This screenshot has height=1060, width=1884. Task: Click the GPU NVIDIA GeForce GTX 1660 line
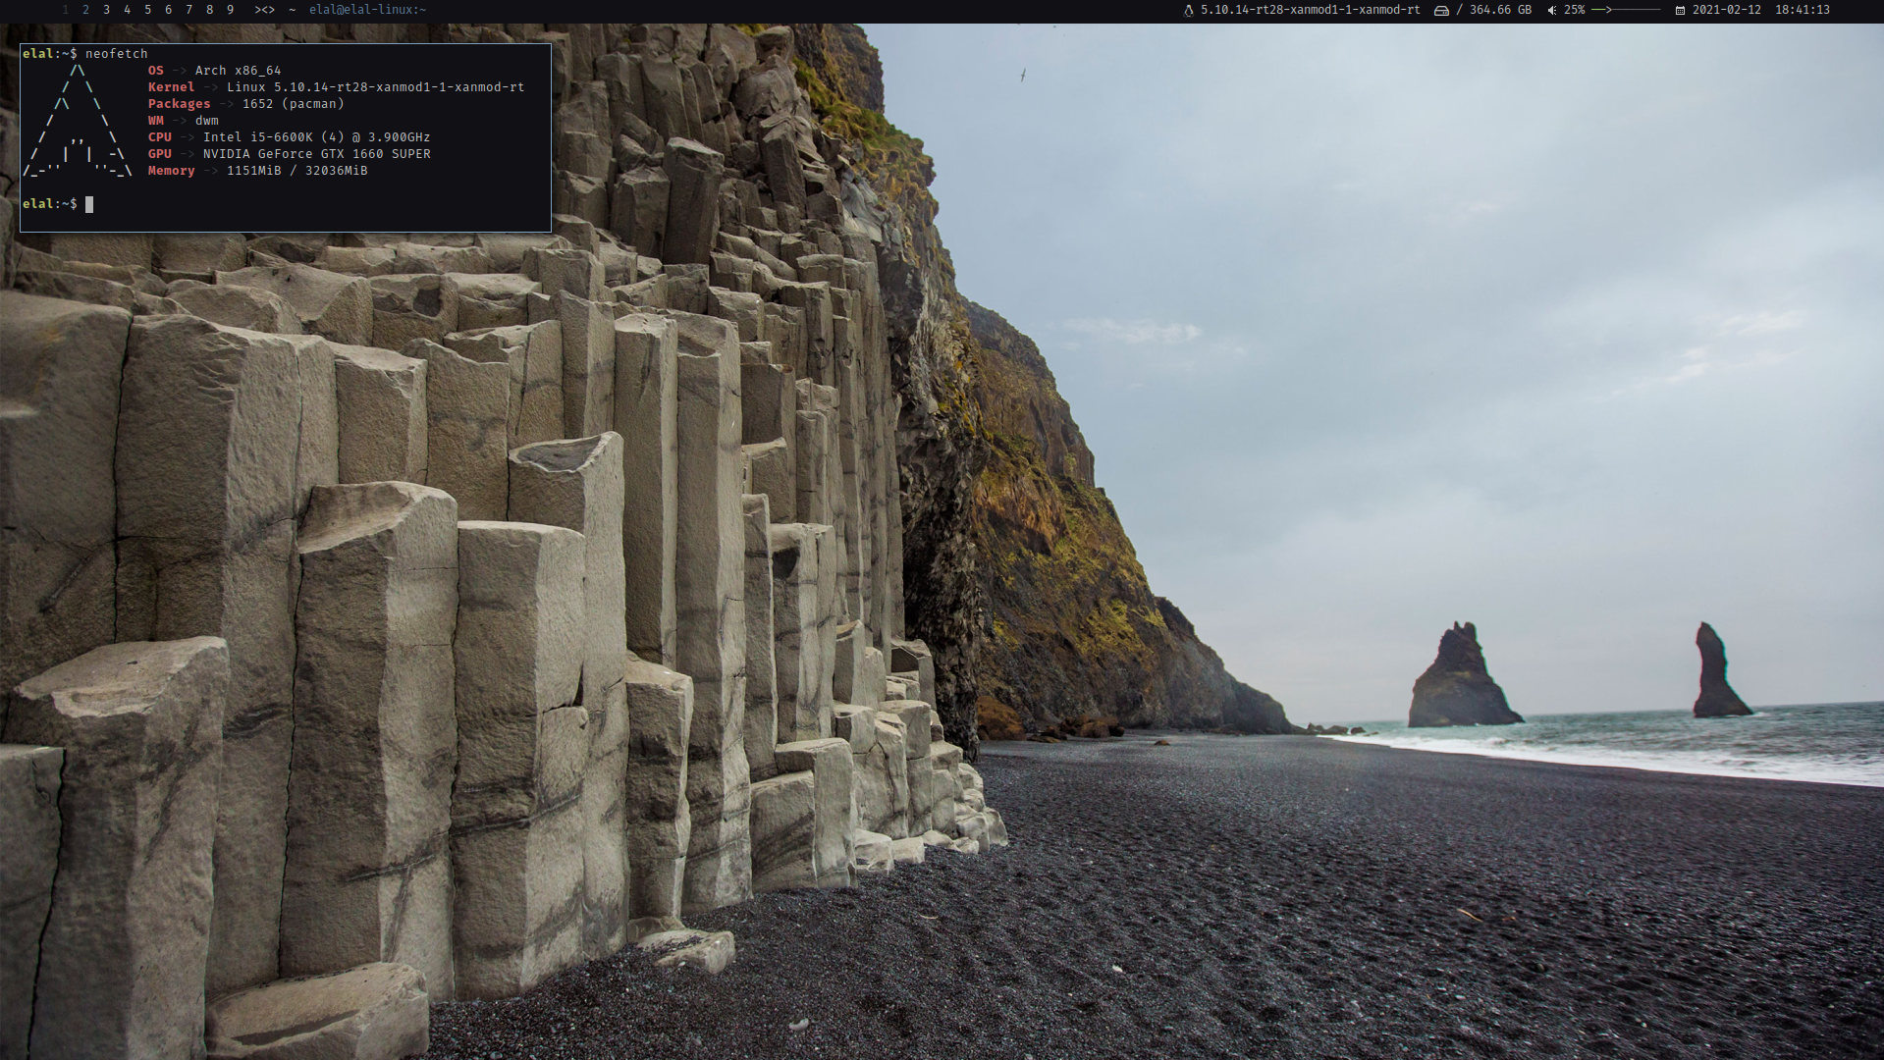(x=289, y=154)
